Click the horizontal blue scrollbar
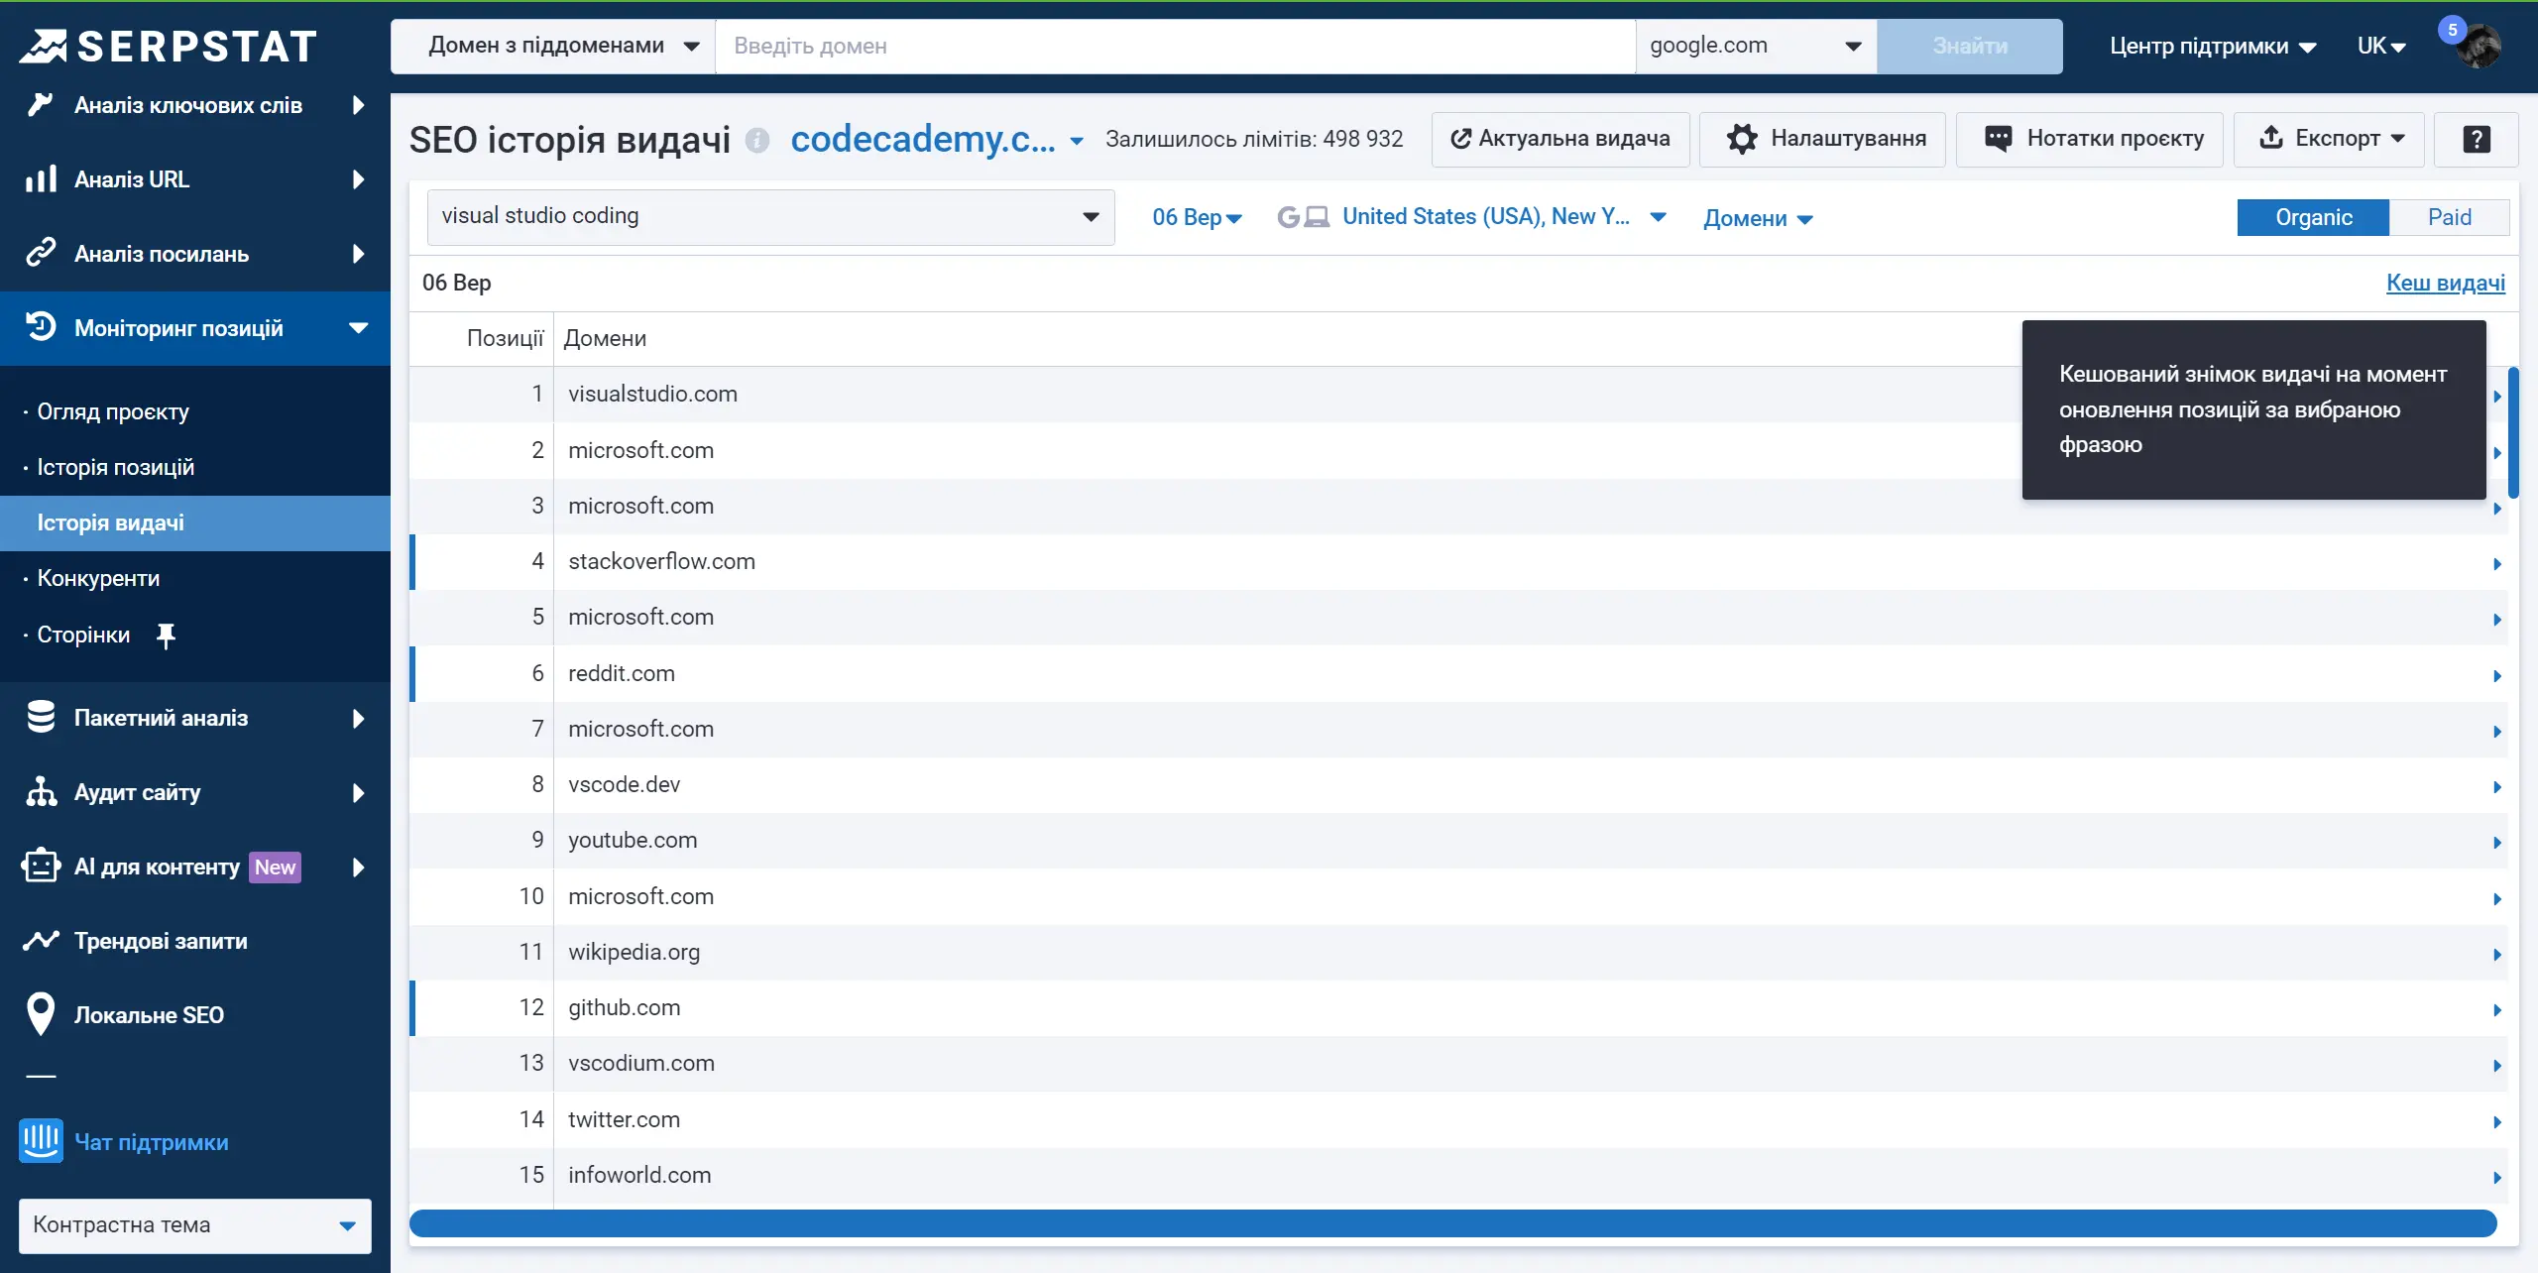Viewport: 2538px width, 1273px height. [x=1452, y=1223]
